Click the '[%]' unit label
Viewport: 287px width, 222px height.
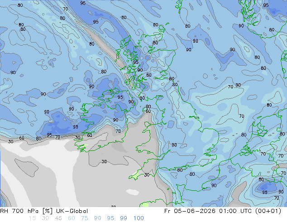(47, 211)
